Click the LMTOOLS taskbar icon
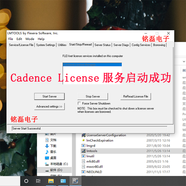 click(75, 181)
